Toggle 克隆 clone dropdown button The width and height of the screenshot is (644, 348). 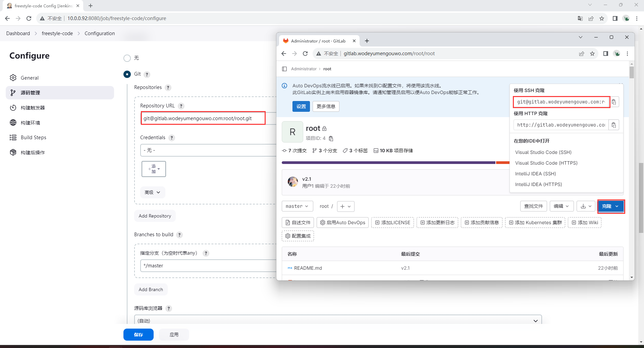click(610, 206)
